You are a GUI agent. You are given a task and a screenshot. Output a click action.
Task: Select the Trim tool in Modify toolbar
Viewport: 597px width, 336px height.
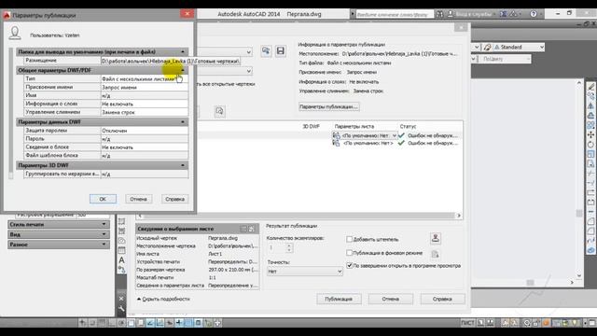[590, 174]
